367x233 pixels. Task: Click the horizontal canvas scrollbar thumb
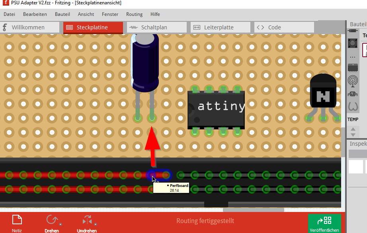click(x=254, y=210)
